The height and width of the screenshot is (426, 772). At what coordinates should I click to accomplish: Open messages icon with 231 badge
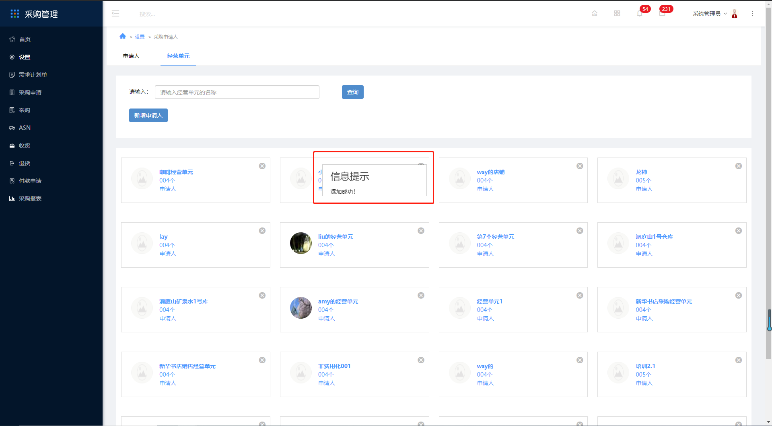(662, 14)
